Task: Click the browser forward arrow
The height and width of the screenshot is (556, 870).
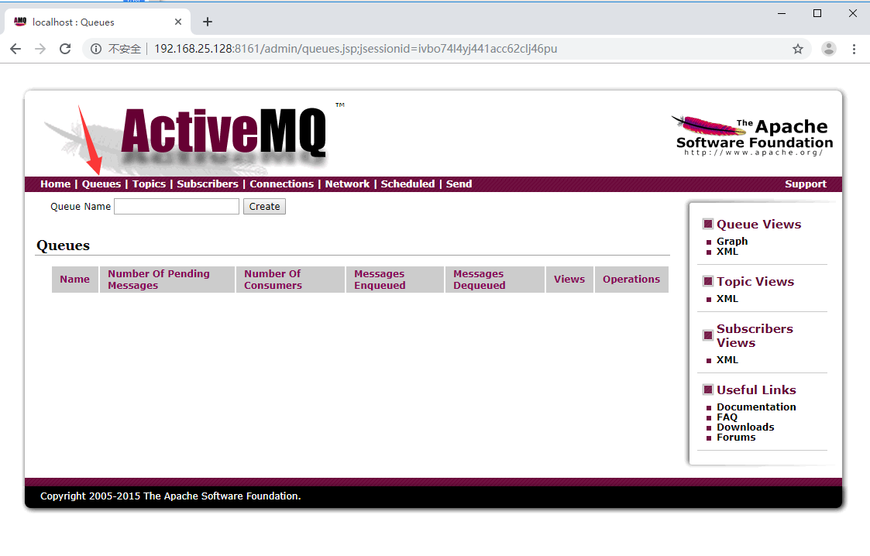Action: tap(40, 49)
